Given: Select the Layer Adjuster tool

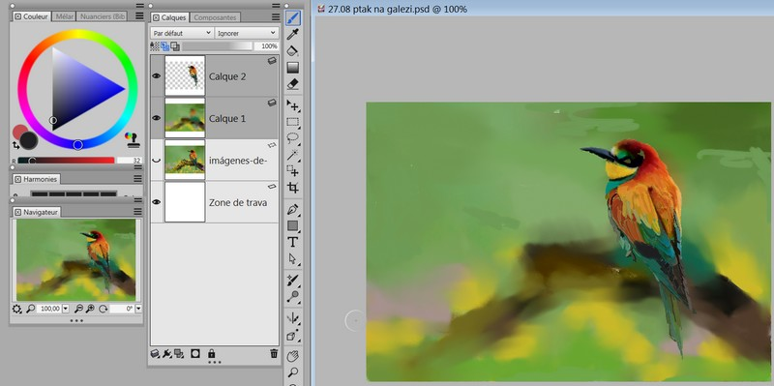Looking at the screenshot, I should pyautogui.click(x=293, y=105).
